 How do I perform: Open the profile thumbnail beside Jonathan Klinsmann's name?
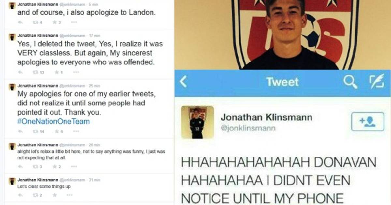tap(197, 122)
